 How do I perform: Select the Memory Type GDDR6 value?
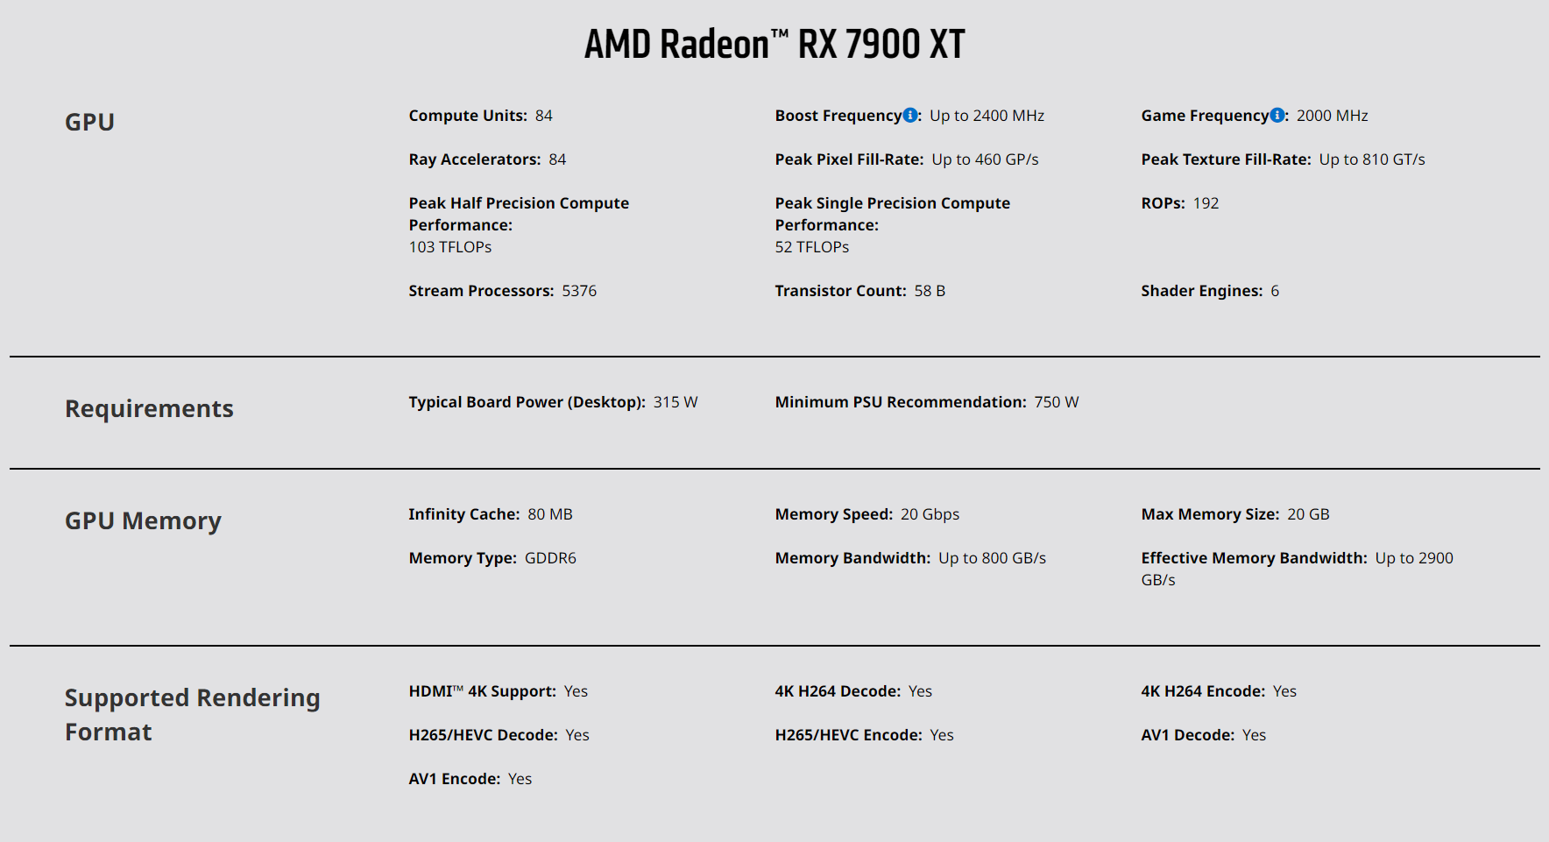[x=550, y=558]
